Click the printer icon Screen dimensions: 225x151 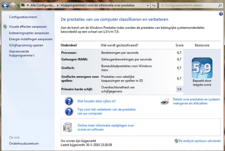tap(165, 102)
